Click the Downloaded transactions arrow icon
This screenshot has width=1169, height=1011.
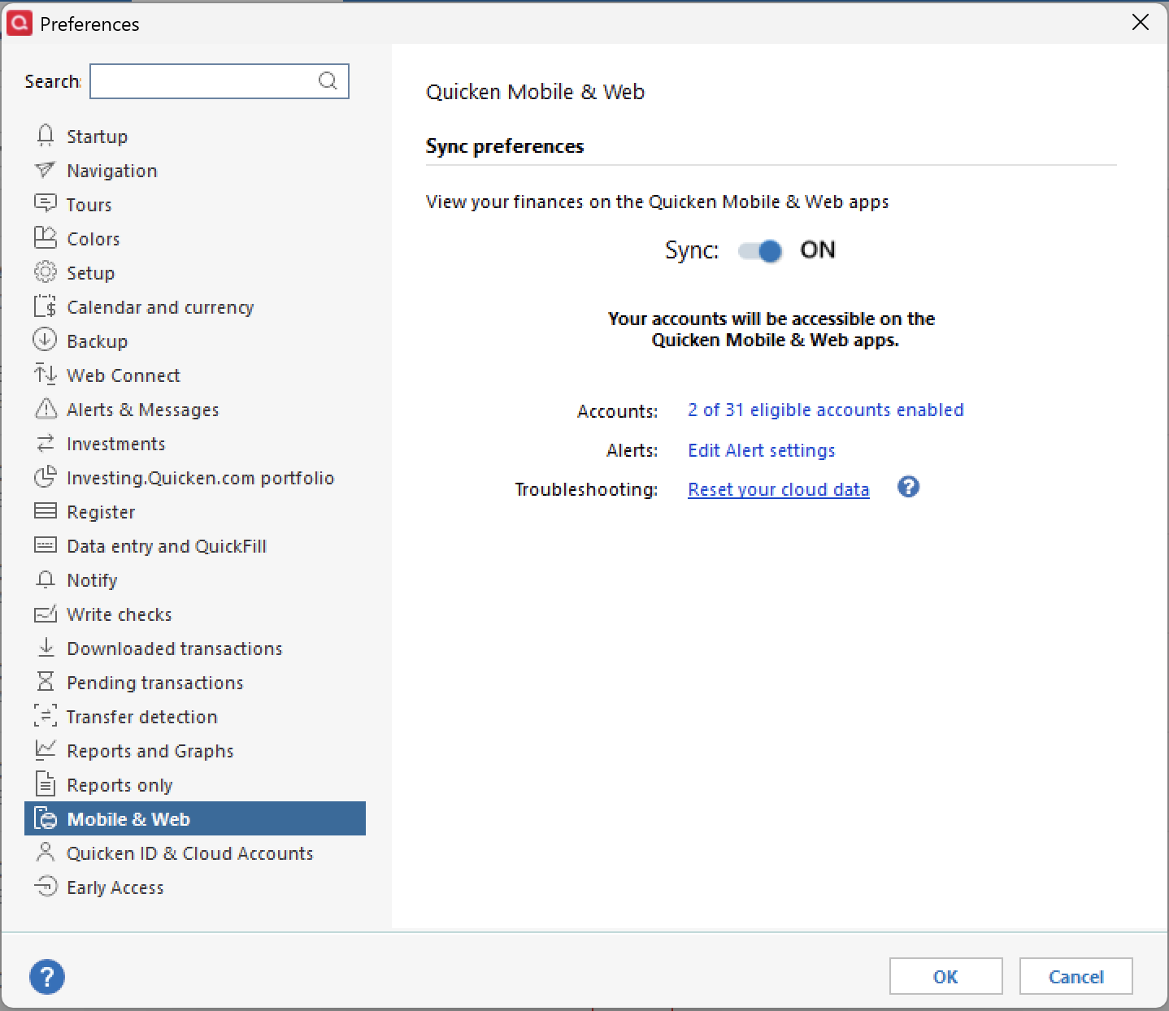click(x=46, y=648)
